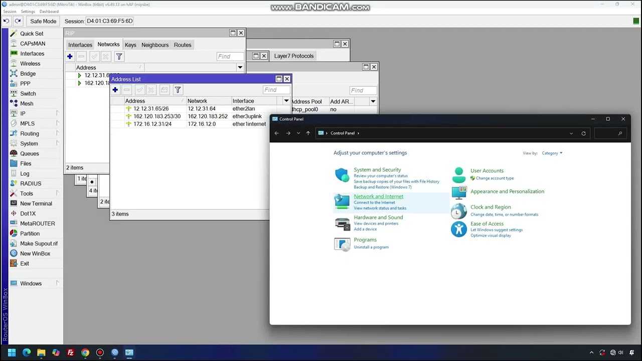This screenshot has width=642, height=361.
Task: Open the Session menu
Action: point(10,12)
